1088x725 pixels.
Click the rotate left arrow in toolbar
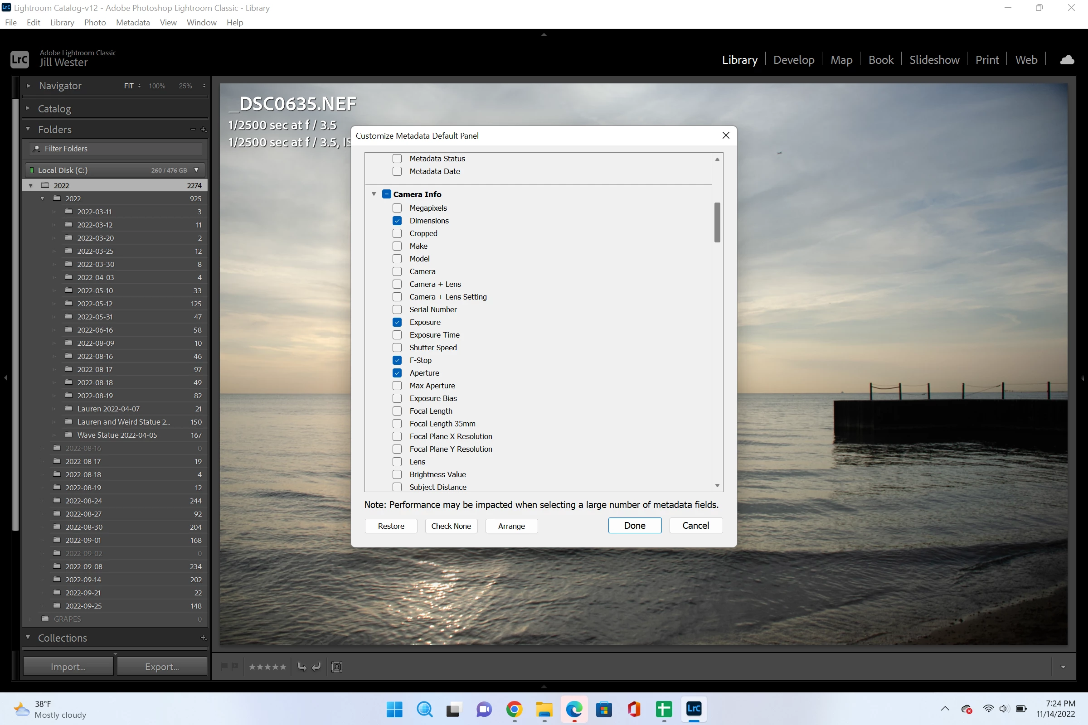(x=301, y=667)
